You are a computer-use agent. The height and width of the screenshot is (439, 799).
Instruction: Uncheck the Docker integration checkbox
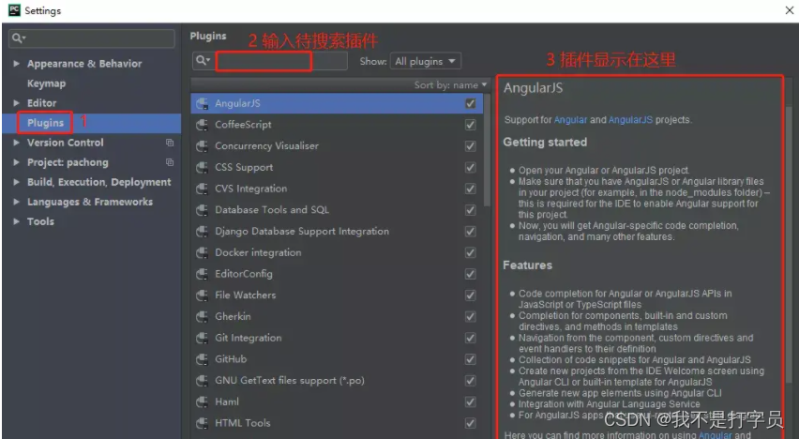click(471, 253)
